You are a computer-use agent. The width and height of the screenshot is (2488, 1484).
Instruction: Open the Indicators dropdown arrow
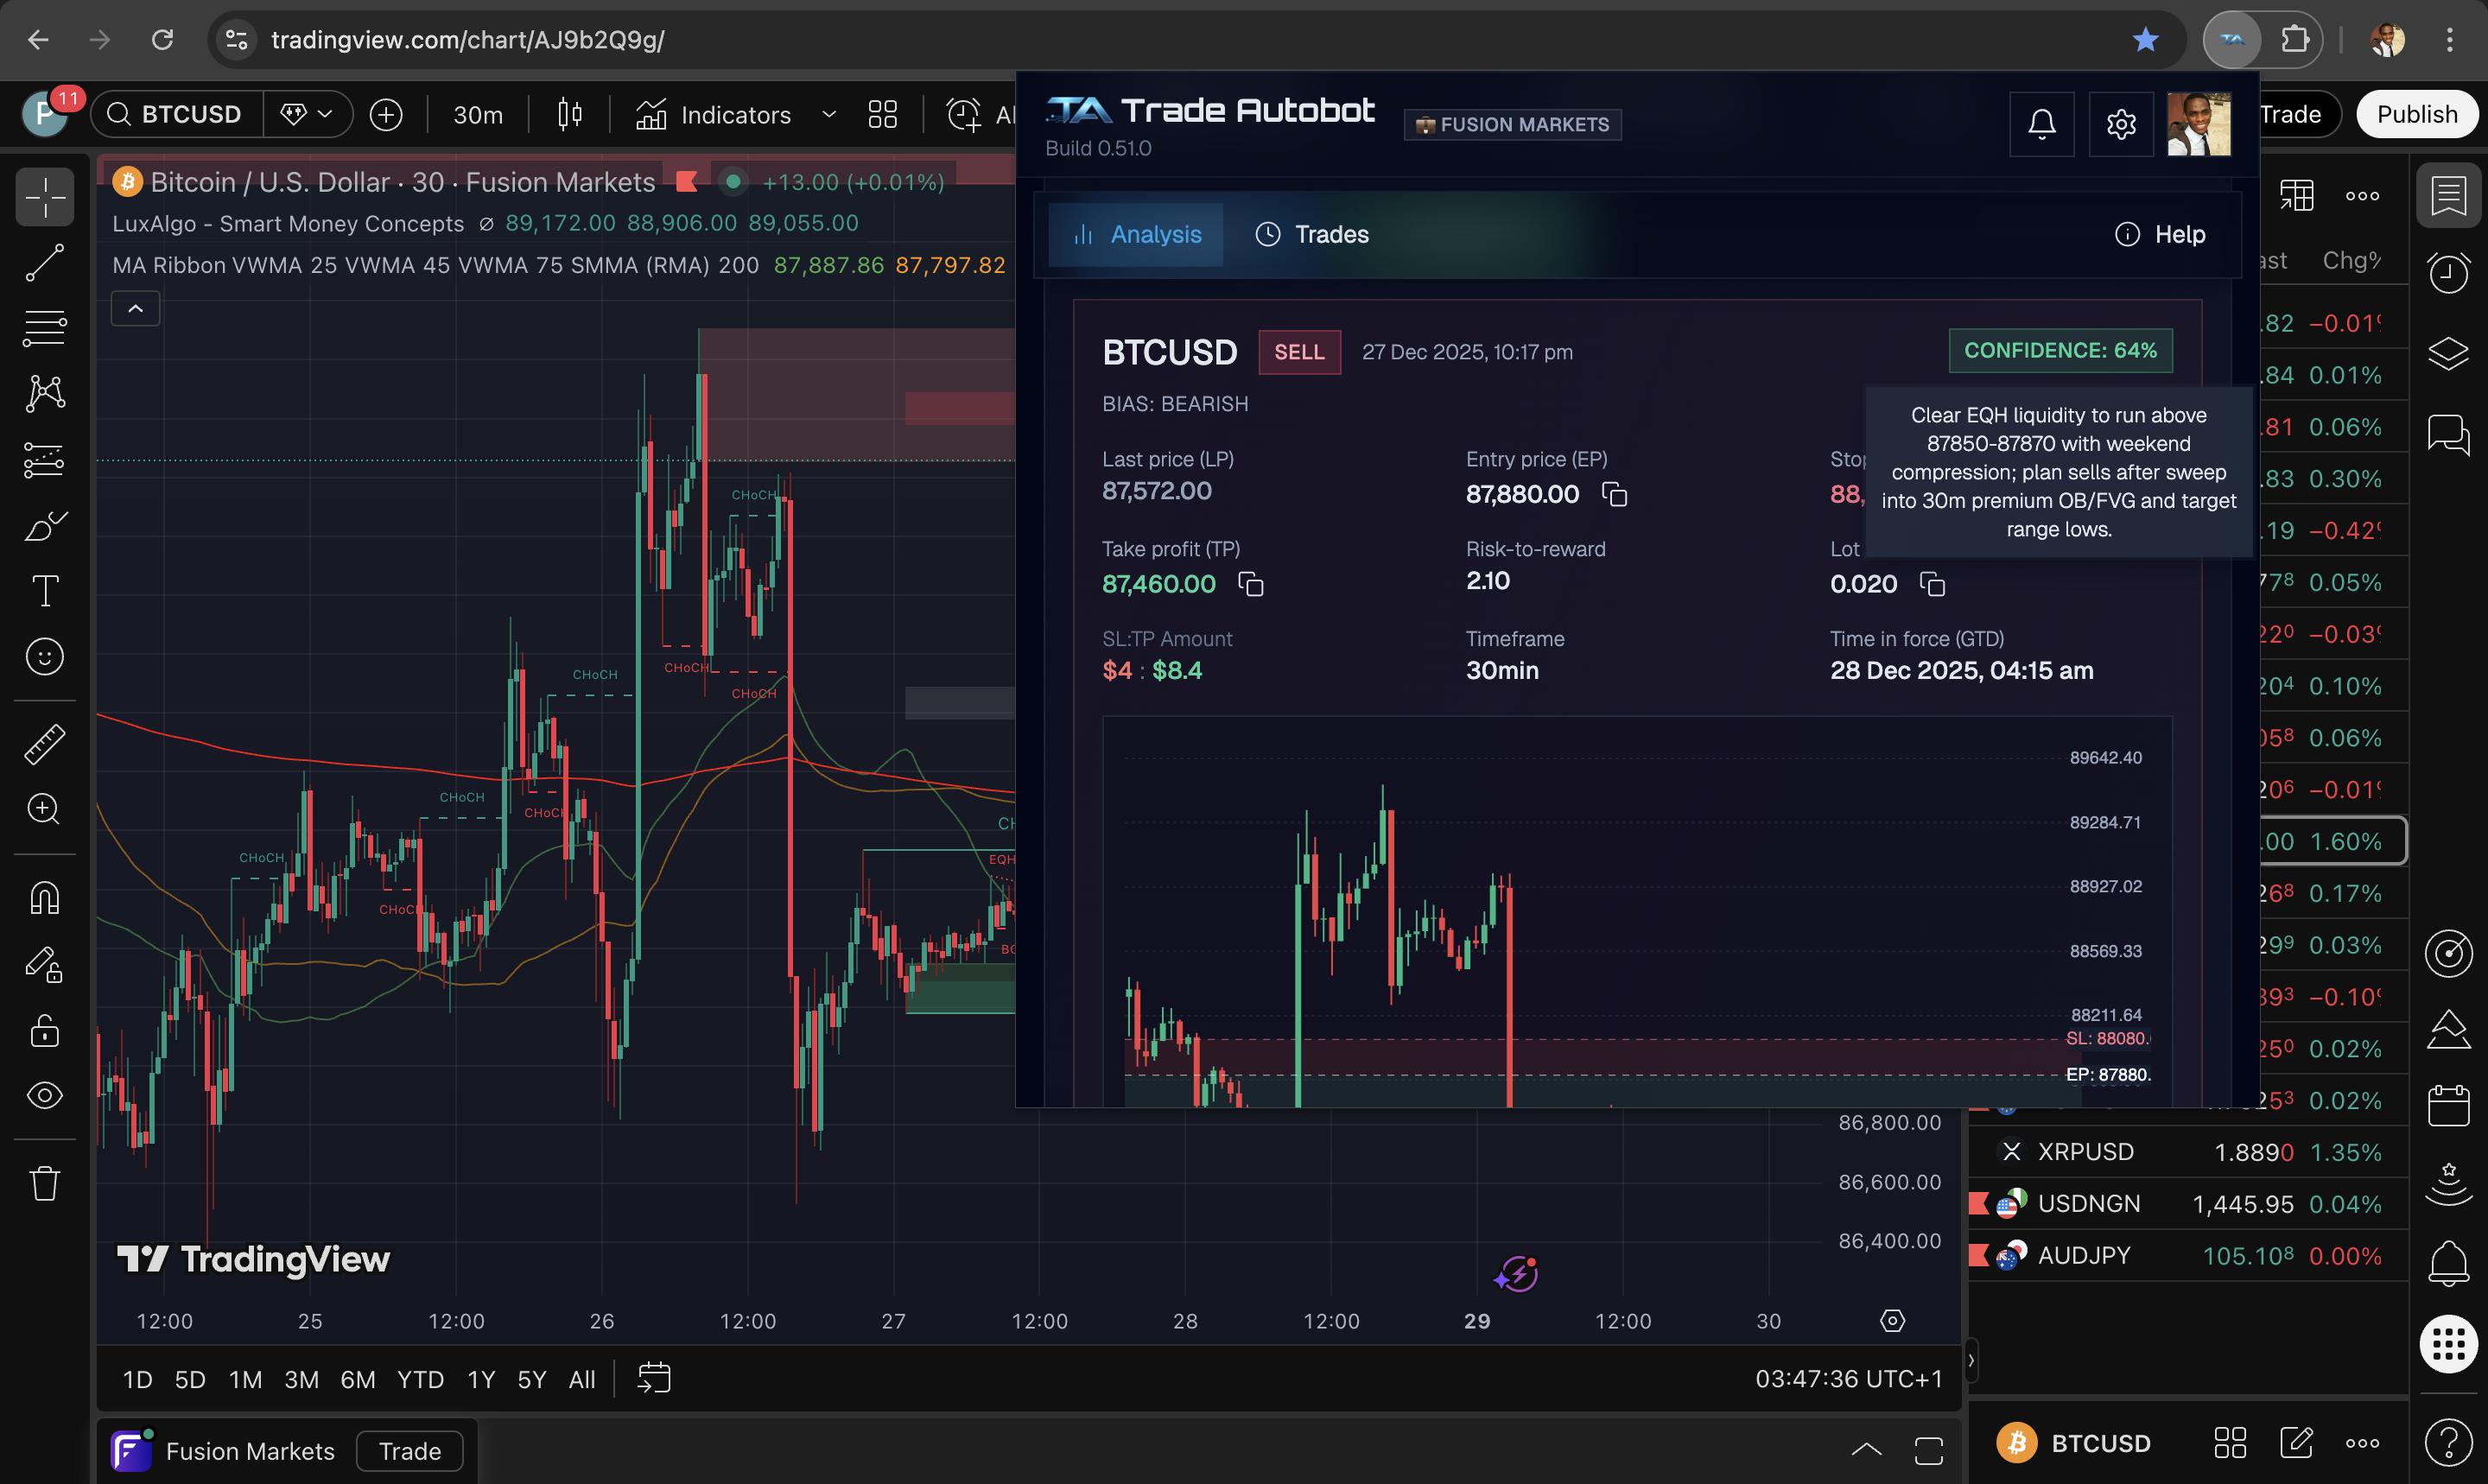pos(828,114)
